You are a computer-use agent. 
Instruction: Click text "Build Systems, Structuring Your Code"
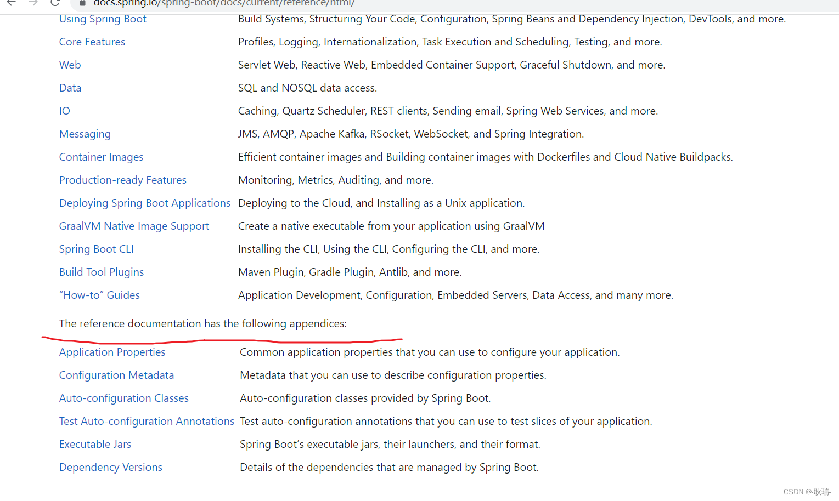pyautogui.click(x=326, y=19)
